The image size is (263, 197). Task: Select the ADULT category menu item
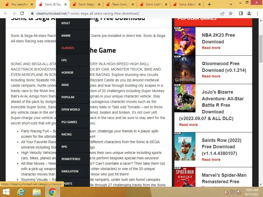(73, 23)
